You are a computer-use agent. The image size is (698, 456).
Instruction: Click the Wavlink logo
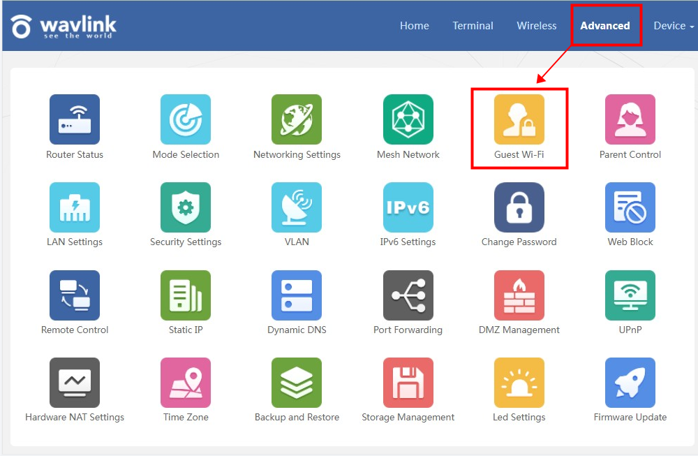click(x=64, y=27)
